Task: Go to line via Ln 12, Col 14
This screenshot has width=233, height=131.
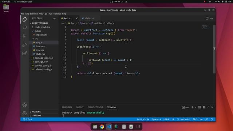Action: [143, 119]
